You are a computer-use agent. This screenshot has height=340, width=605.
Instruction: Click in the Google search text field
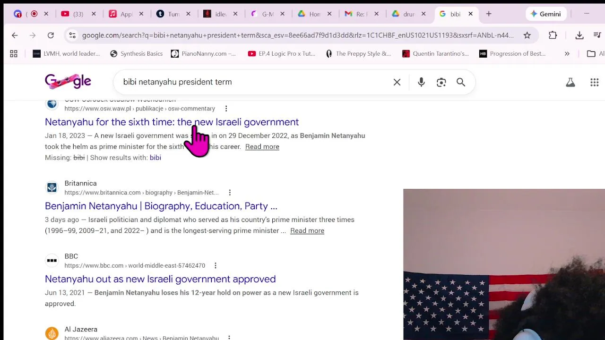tap(255, 82)
